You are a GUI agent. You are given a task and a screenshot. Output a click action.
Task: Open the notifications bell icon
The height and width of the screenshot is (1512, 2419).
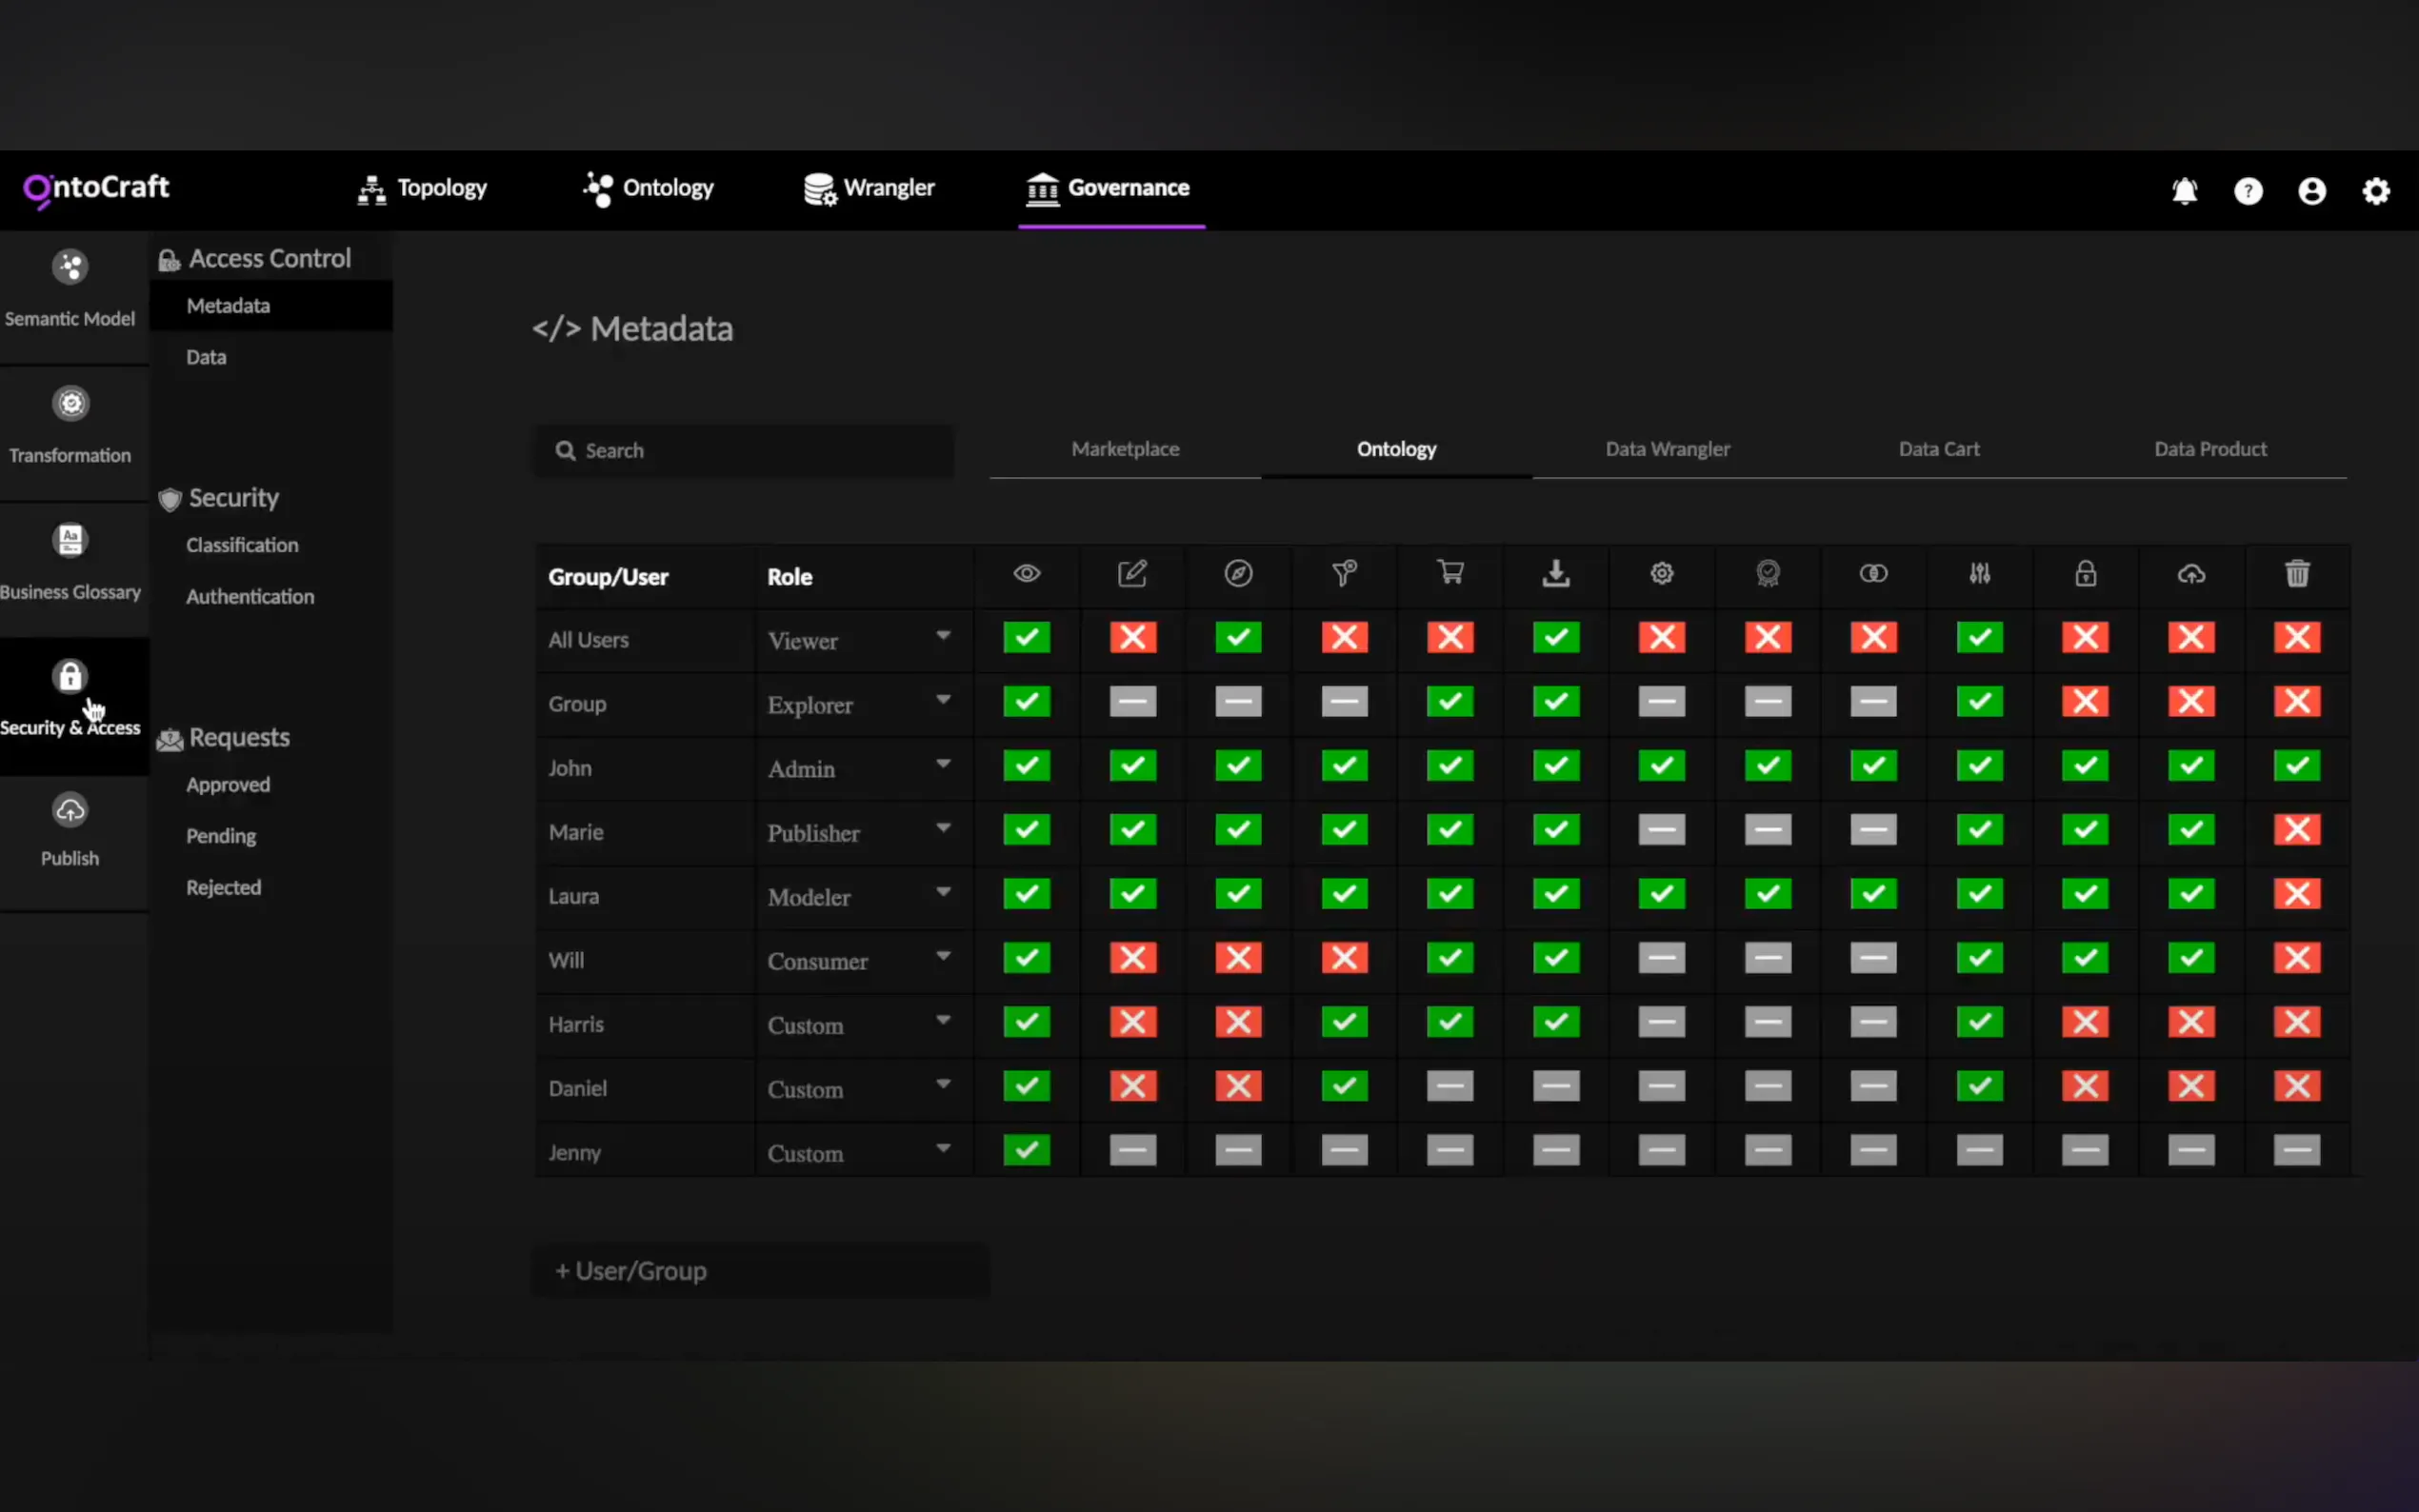point(2184,190)
